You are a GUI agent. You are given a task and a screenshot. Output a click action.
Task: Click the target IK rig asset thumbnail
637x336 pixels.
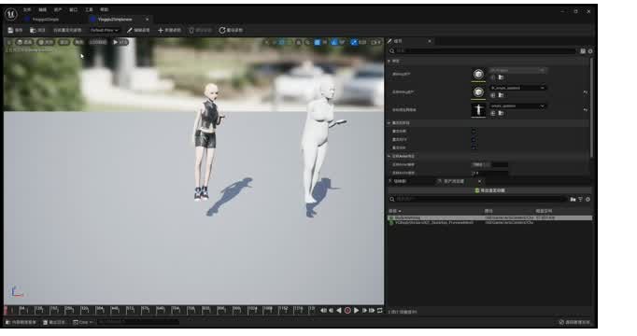478,92
